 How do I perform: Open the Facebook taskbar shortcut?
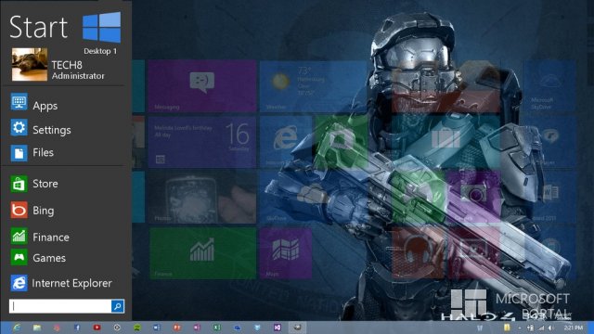(x=77, y=328)
